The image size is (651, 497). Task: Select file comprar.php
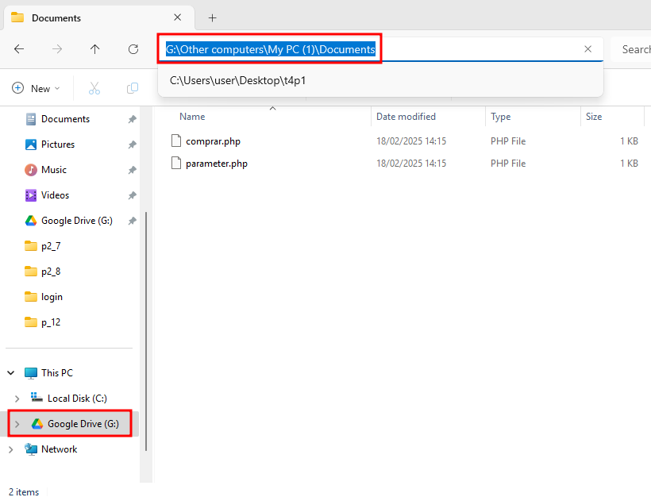pyautogui.click(x=213, y=141)
